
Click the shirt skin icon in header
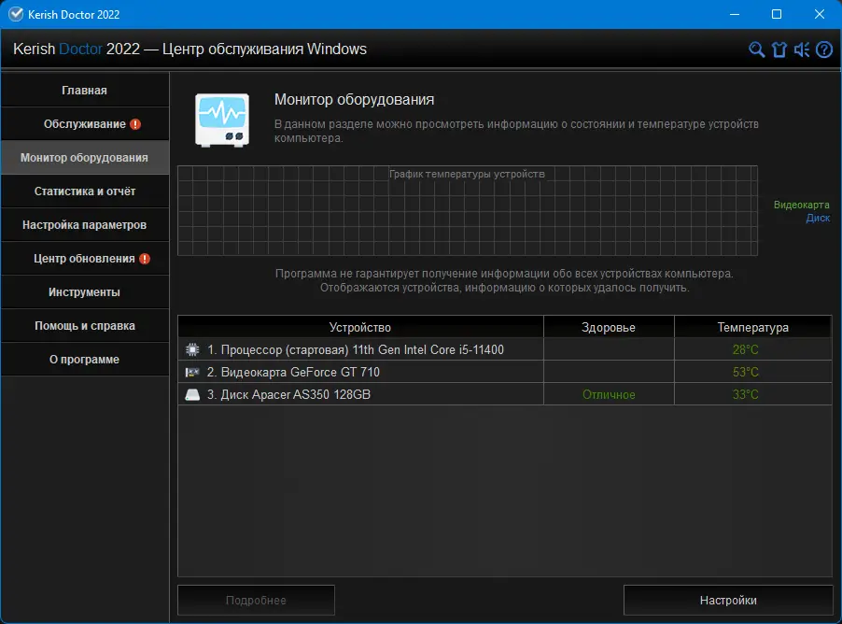(779, 50)
